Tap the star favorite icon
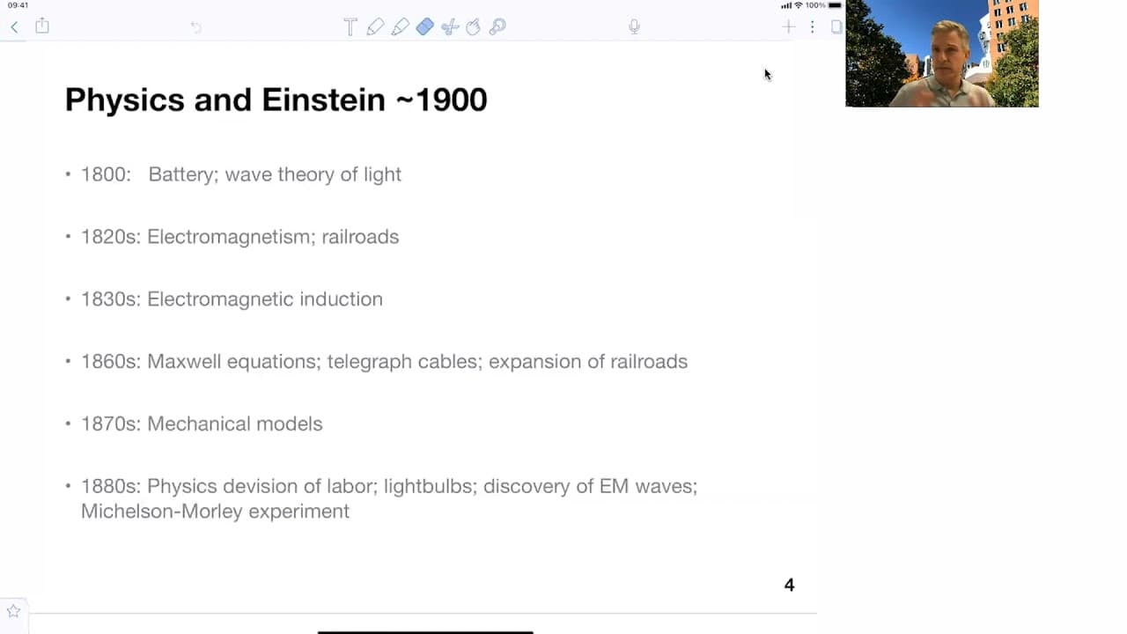 [13, 610]
